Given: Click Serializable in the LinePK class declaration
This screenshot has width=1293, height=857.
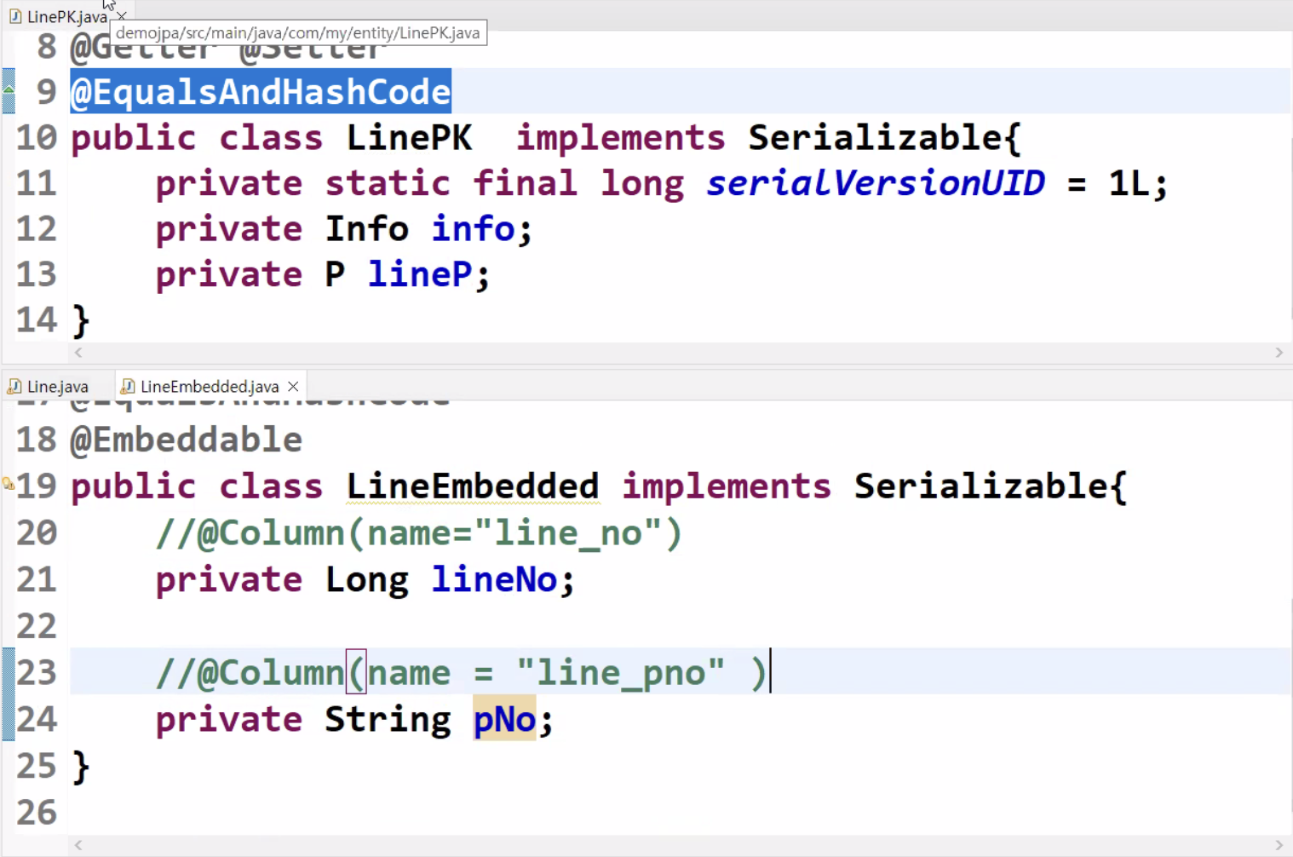Looking at the screenshot, I should (x=876, y=137).
